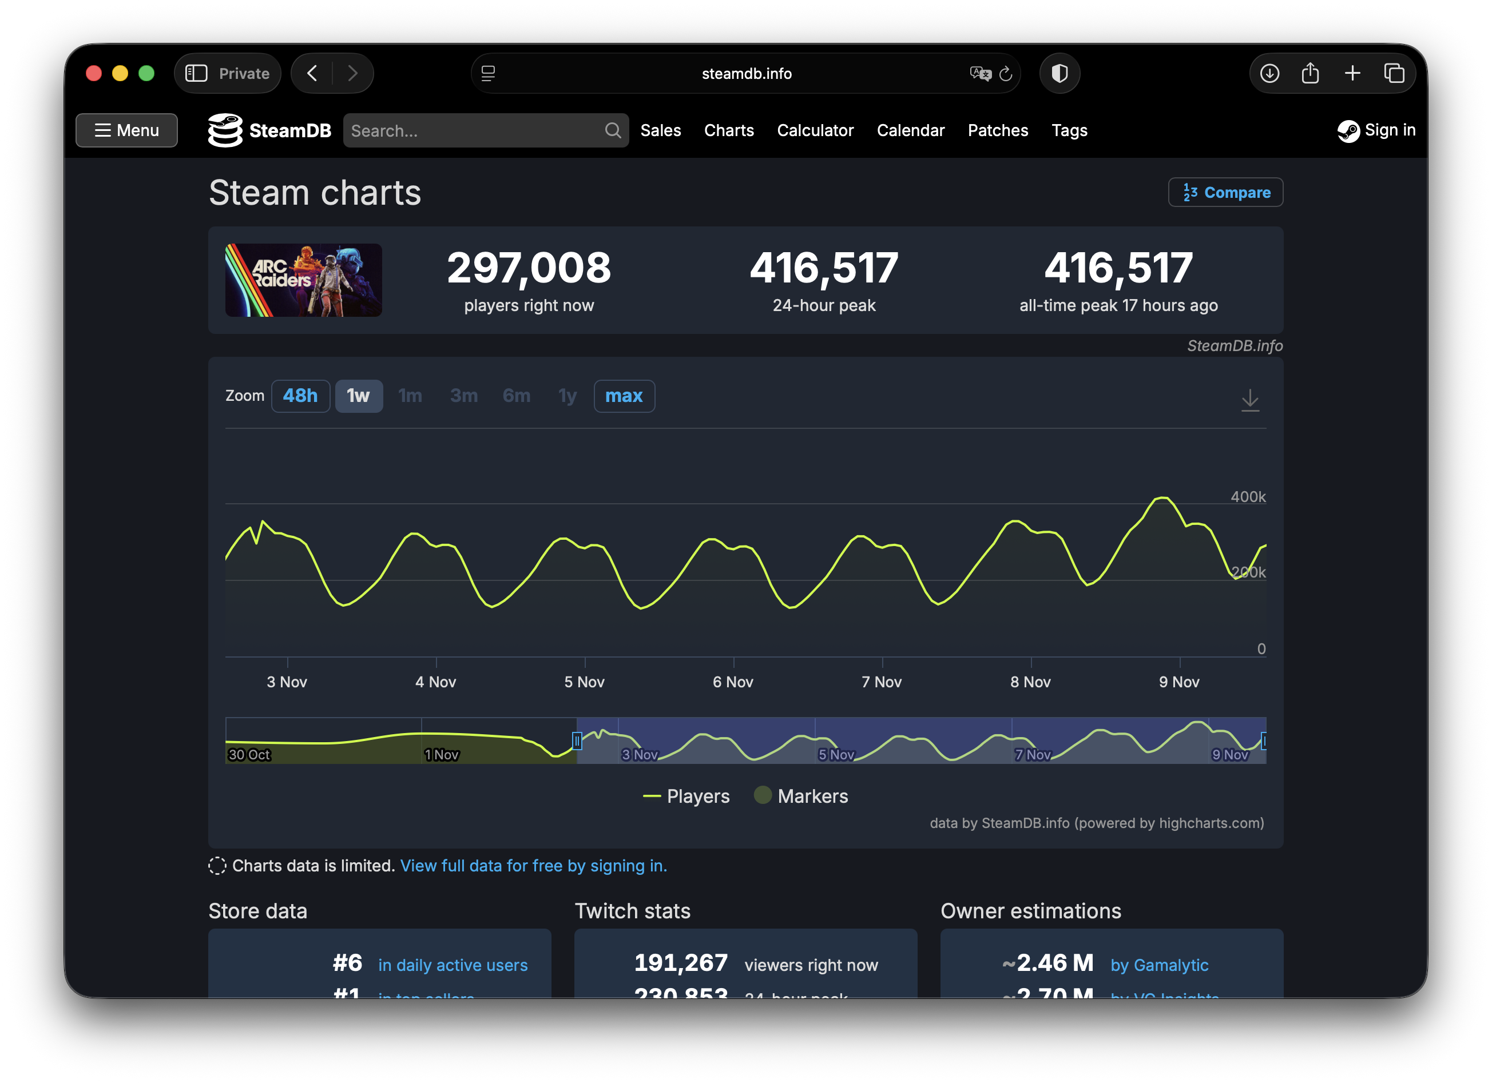Toggle the Markers series in chart legend

(801, 795)
